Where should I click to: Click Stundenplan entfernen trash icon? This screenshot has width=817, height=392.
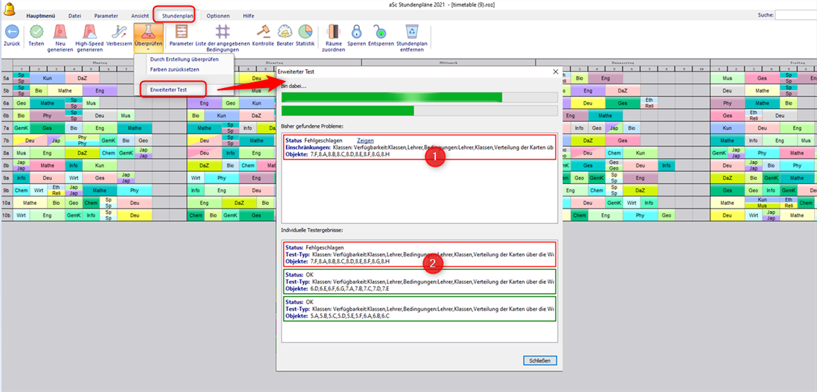tap(411, 32)
